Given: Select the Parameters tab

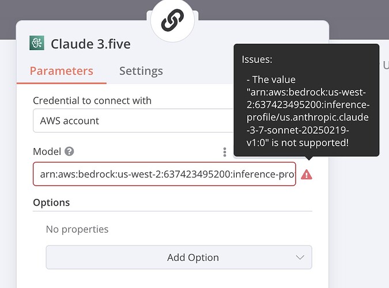Looking at the screenshot, I should (x=62, y=71).
